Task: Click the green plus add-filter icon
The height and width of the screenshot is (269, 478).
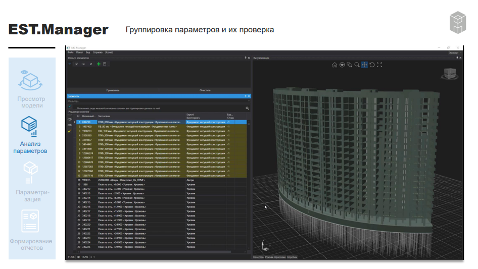Action: 99,64
